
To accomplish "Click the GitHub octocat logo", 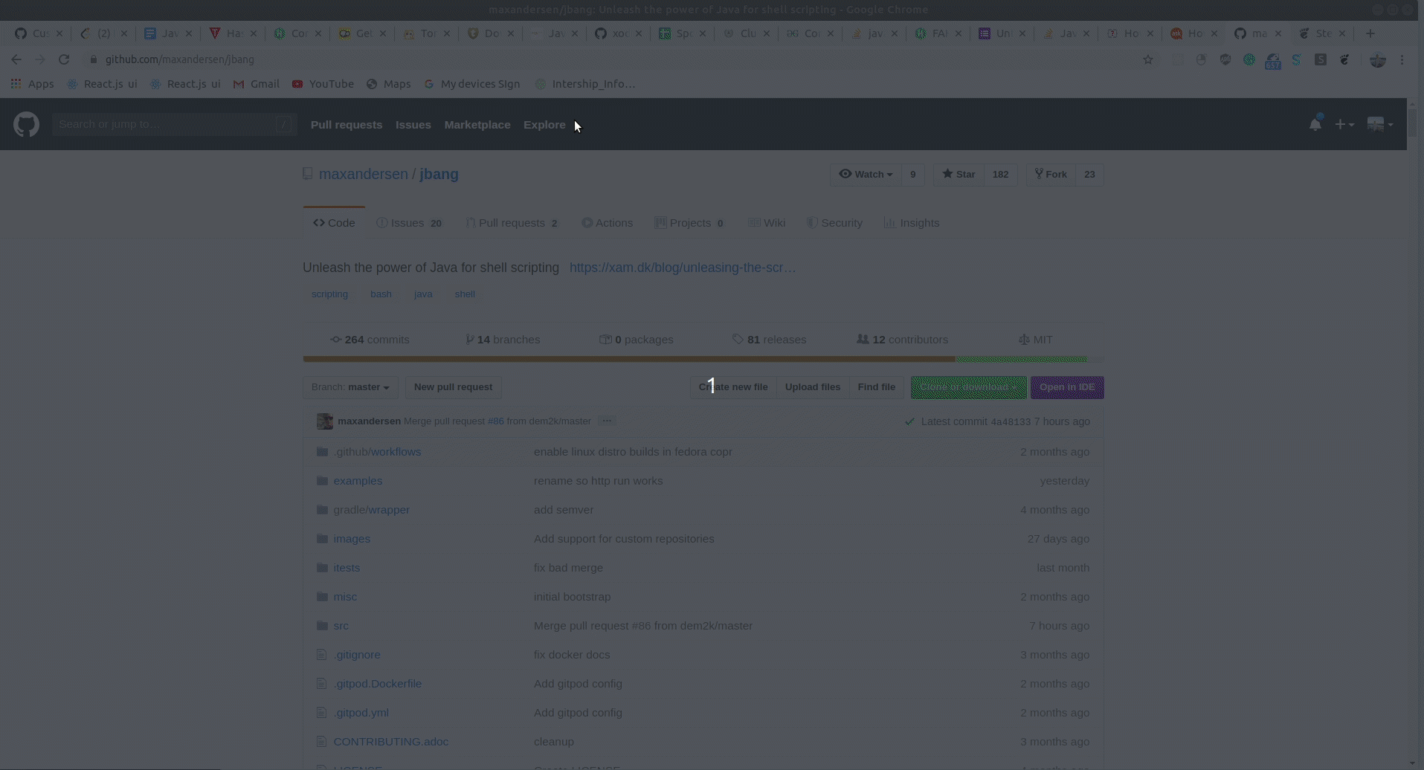I will tap(26, 124).
